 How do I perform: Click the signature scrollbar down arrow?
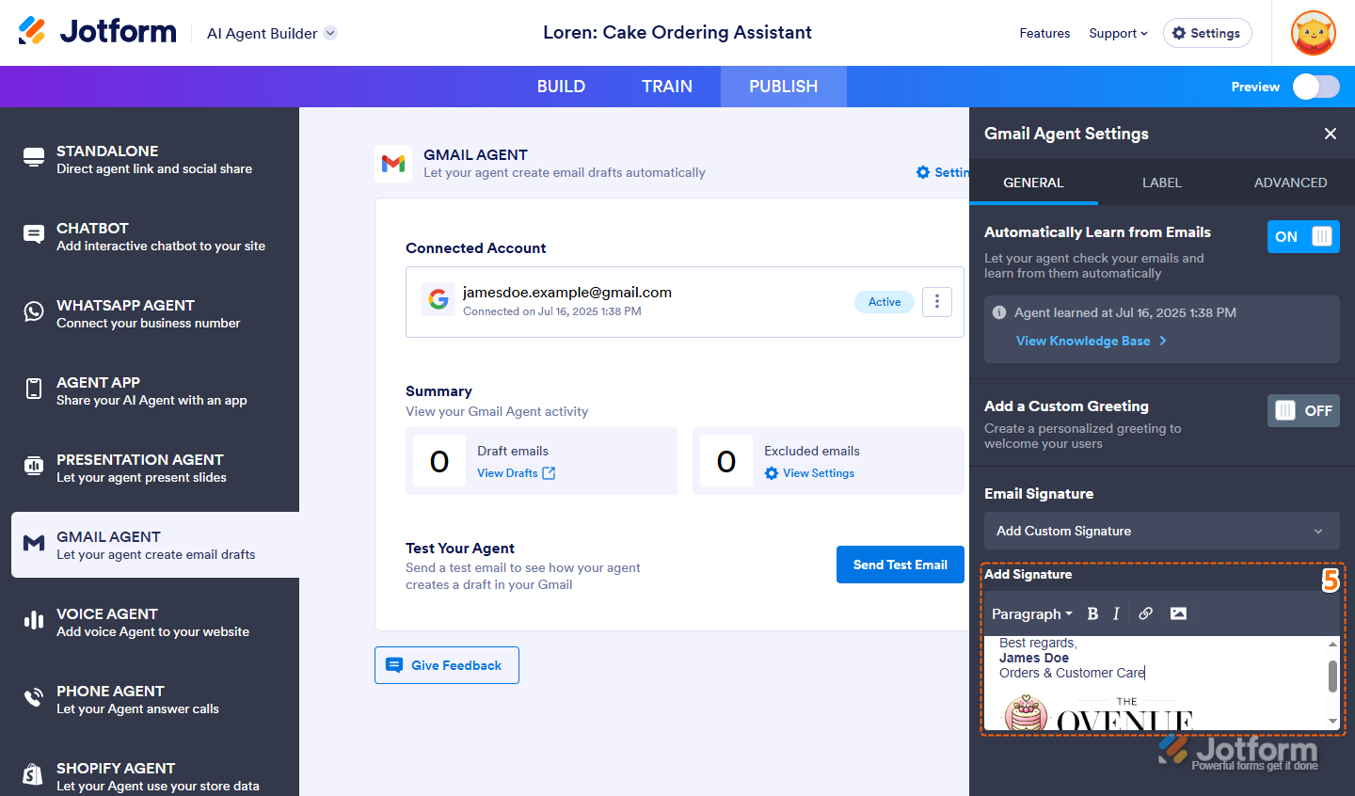tap(1332, 722)
